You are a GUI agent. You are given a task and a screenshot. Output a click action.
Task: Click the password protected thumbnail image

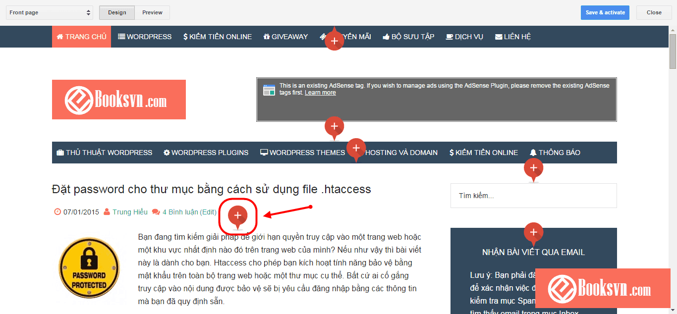(x=89, y=269)
